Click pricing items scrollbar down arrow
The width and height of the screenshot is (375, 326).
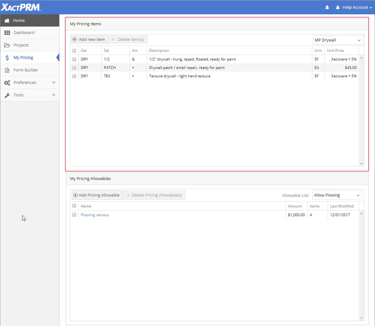[361, 164]
